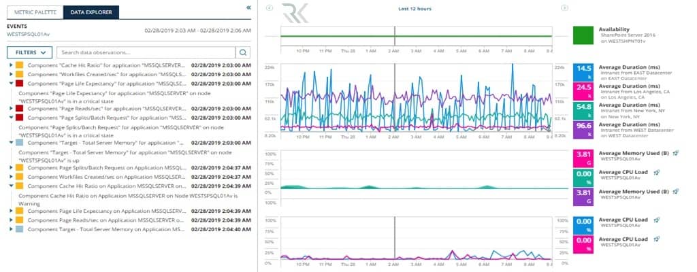Click the search magnifier icon
This screenshot has height=272, width=697.
(242, 52)
